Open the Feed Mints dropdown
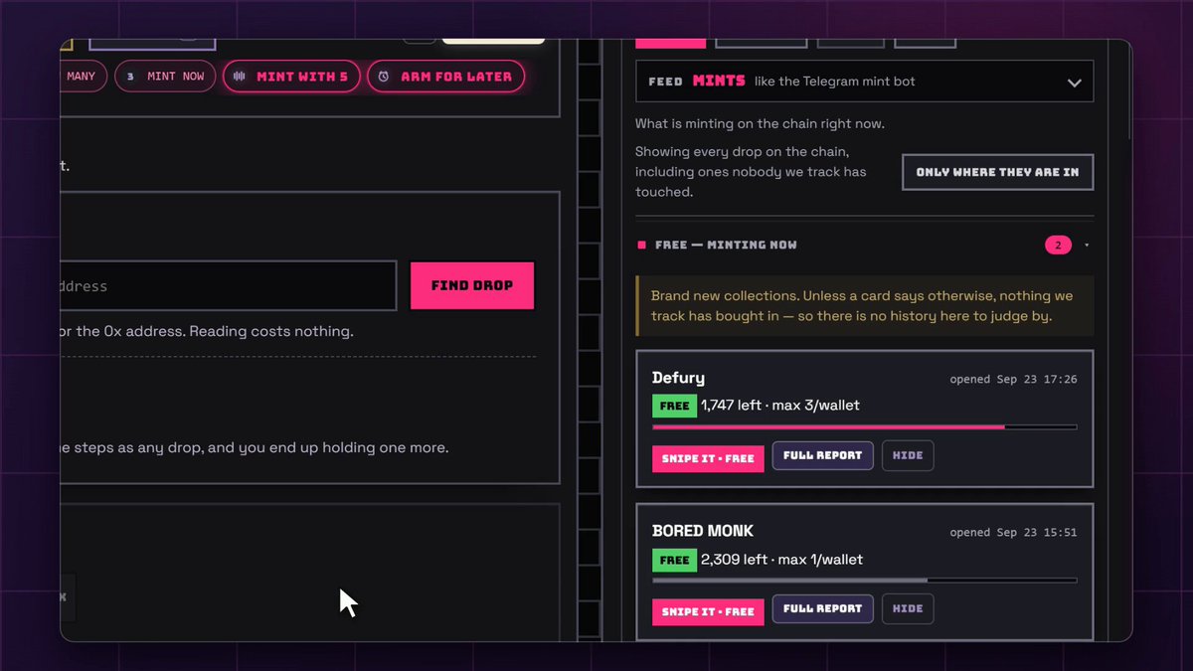Viewport: 1193px width, 671px height. tap(864, 82)
